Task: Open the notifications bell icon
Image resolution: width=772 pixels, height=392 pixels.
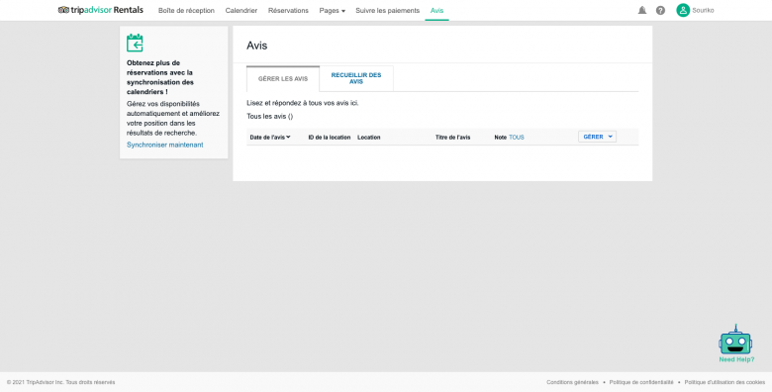Action: click(642, 10)
